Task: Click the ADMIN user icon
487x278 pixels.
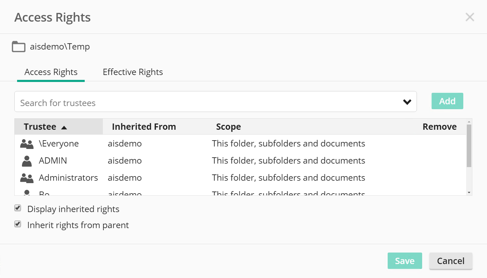Action: click(x=27, y=161)
